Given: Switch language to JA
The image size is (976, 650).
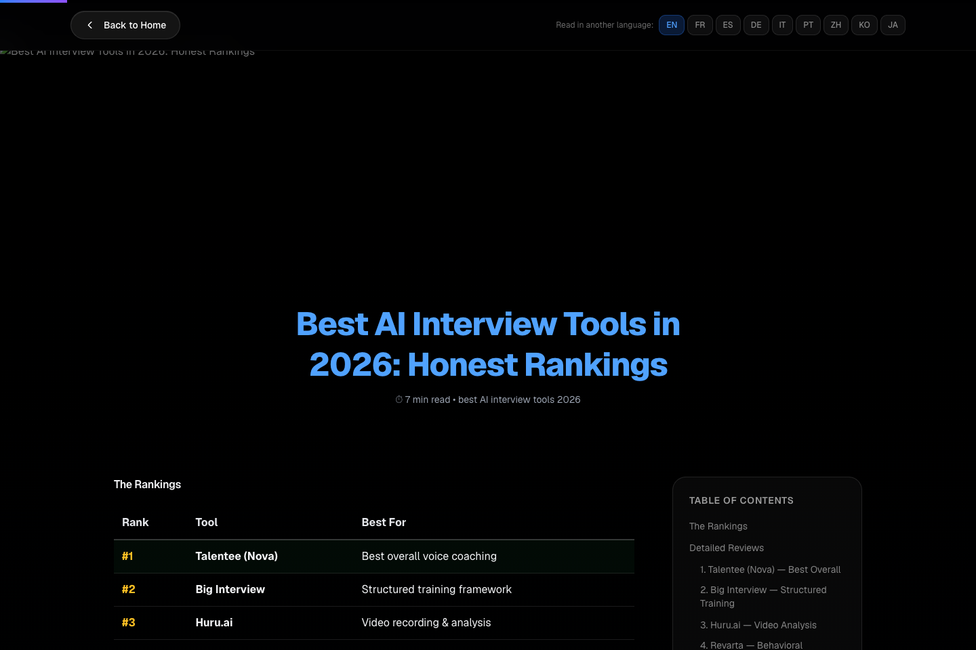Looking at the screenshot, I should (x=893, y=25).
